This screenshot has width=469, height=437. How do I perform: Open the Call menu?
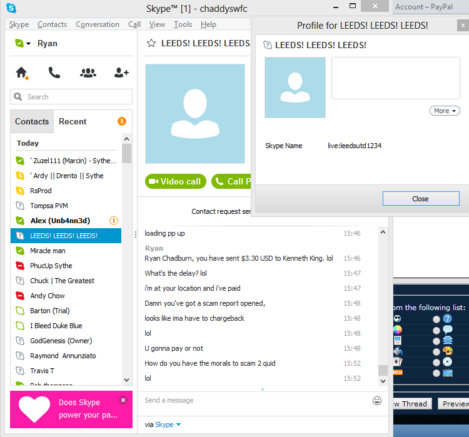[x=134, y=24]
